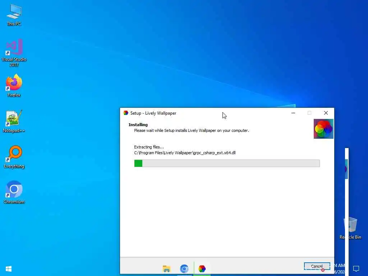Open the Windows Start menu

(9, 269)
